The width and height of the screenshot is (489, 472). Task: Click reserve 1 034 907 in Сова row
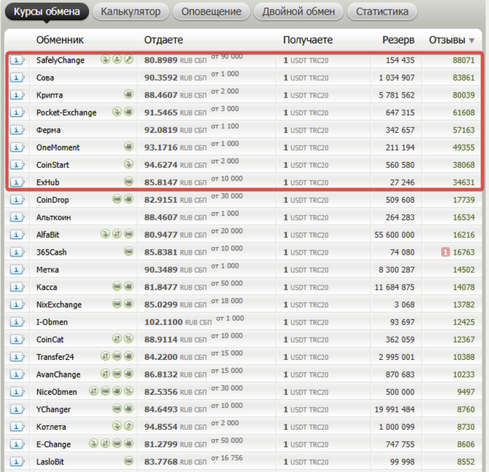click(396, 78)
